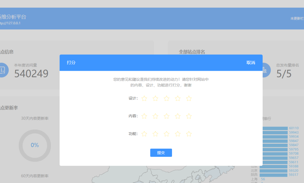Click the third star for 功能
Screen dimensions: 304x183
(x=166, y=134)
